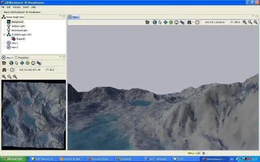Open the Window menu
The width and height of the screenshot is (260, 162).
click(17, 7)
